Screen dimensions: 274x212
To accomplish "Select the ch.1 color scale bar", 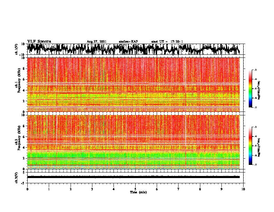I will pyautogui.click(x=250, y=89).
